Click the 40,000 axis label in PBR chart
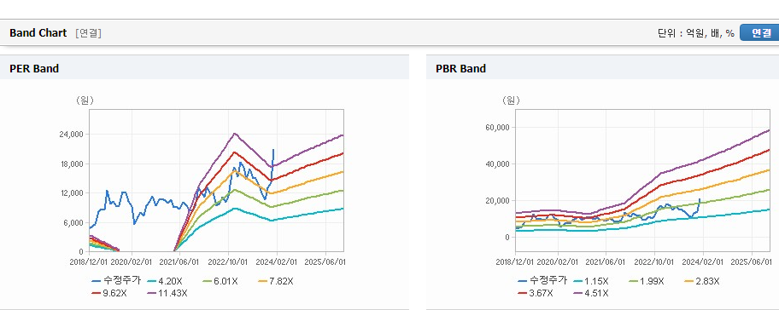The image size is (779, 310). pyautogui.click(x=497, y=164)
